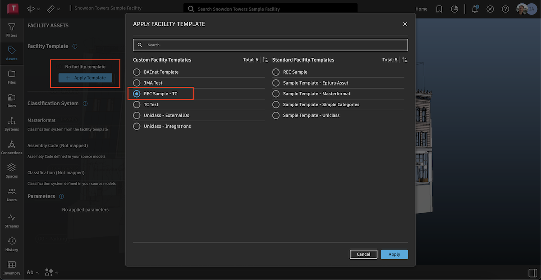Open the Connections sidebar icon
This screenshot has height=280, width=541.
(12, 146)
